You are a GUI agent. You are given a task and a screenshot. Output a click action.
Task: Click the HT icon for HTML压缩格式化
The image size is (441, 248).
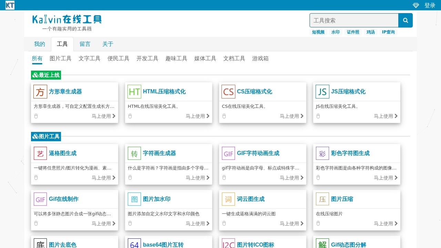point(134,92)
